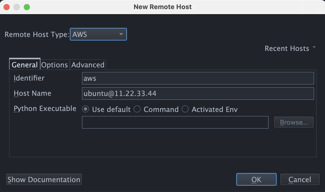The image size is (325, 192).
Task: Open the Advanced tab
Action: tap(88, 65)
